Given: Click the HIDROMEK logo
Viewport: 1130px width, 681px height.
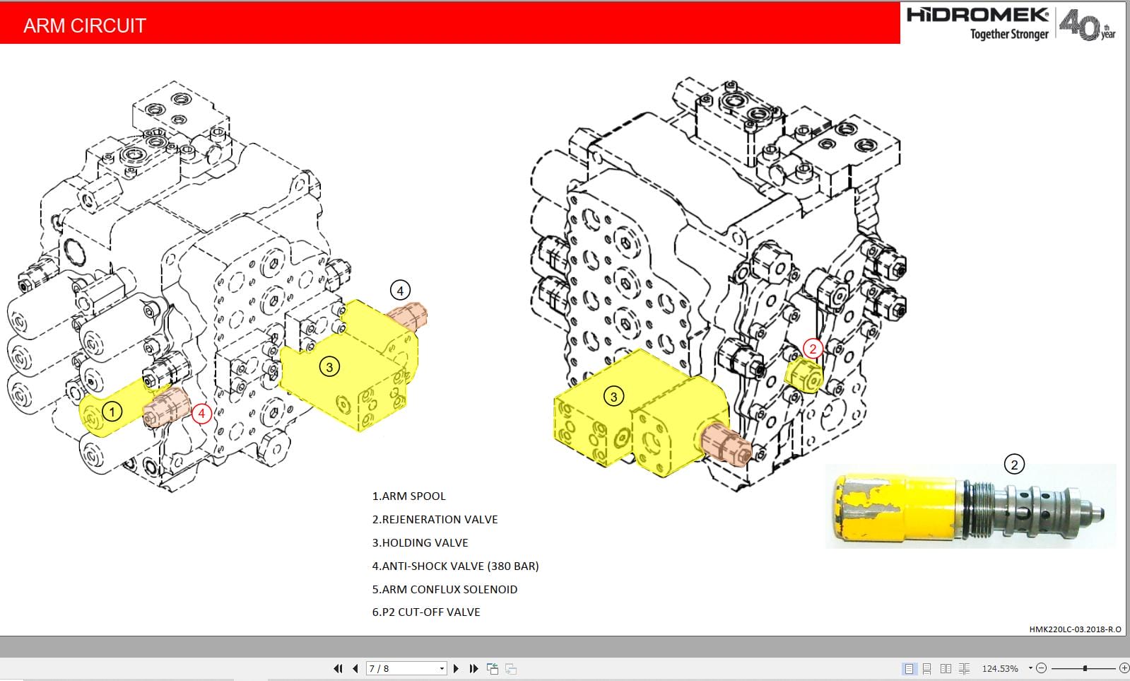Looking at the screenshot, I should pos(977,15).
